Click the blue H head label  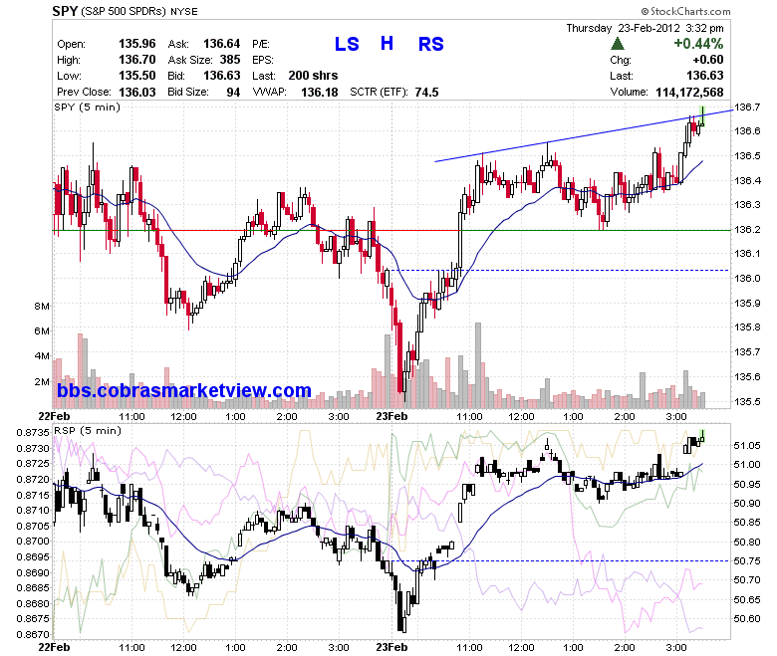pos(387,44)
